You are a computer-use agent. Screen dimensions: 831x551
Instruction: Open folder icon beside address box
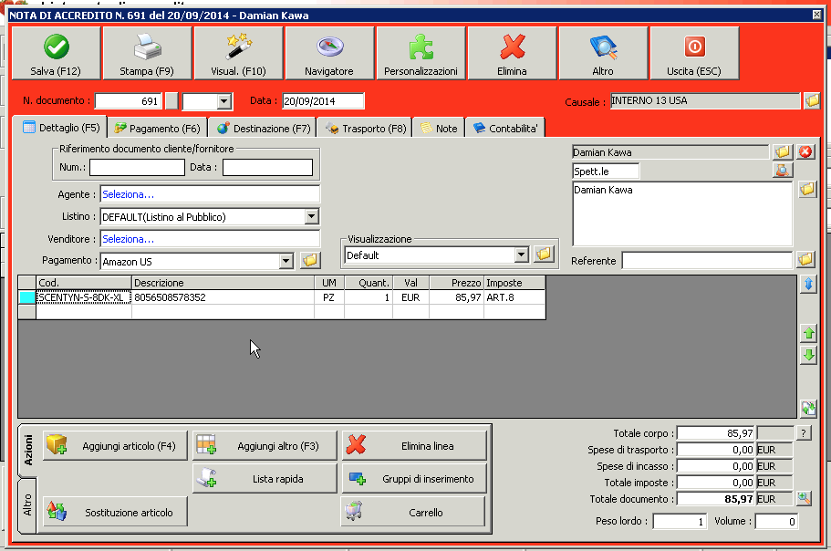[807, 189]
